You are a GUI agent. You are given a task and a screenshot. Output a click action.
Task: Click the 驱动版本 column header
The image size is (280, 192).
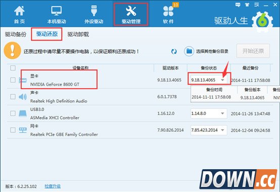170,68
